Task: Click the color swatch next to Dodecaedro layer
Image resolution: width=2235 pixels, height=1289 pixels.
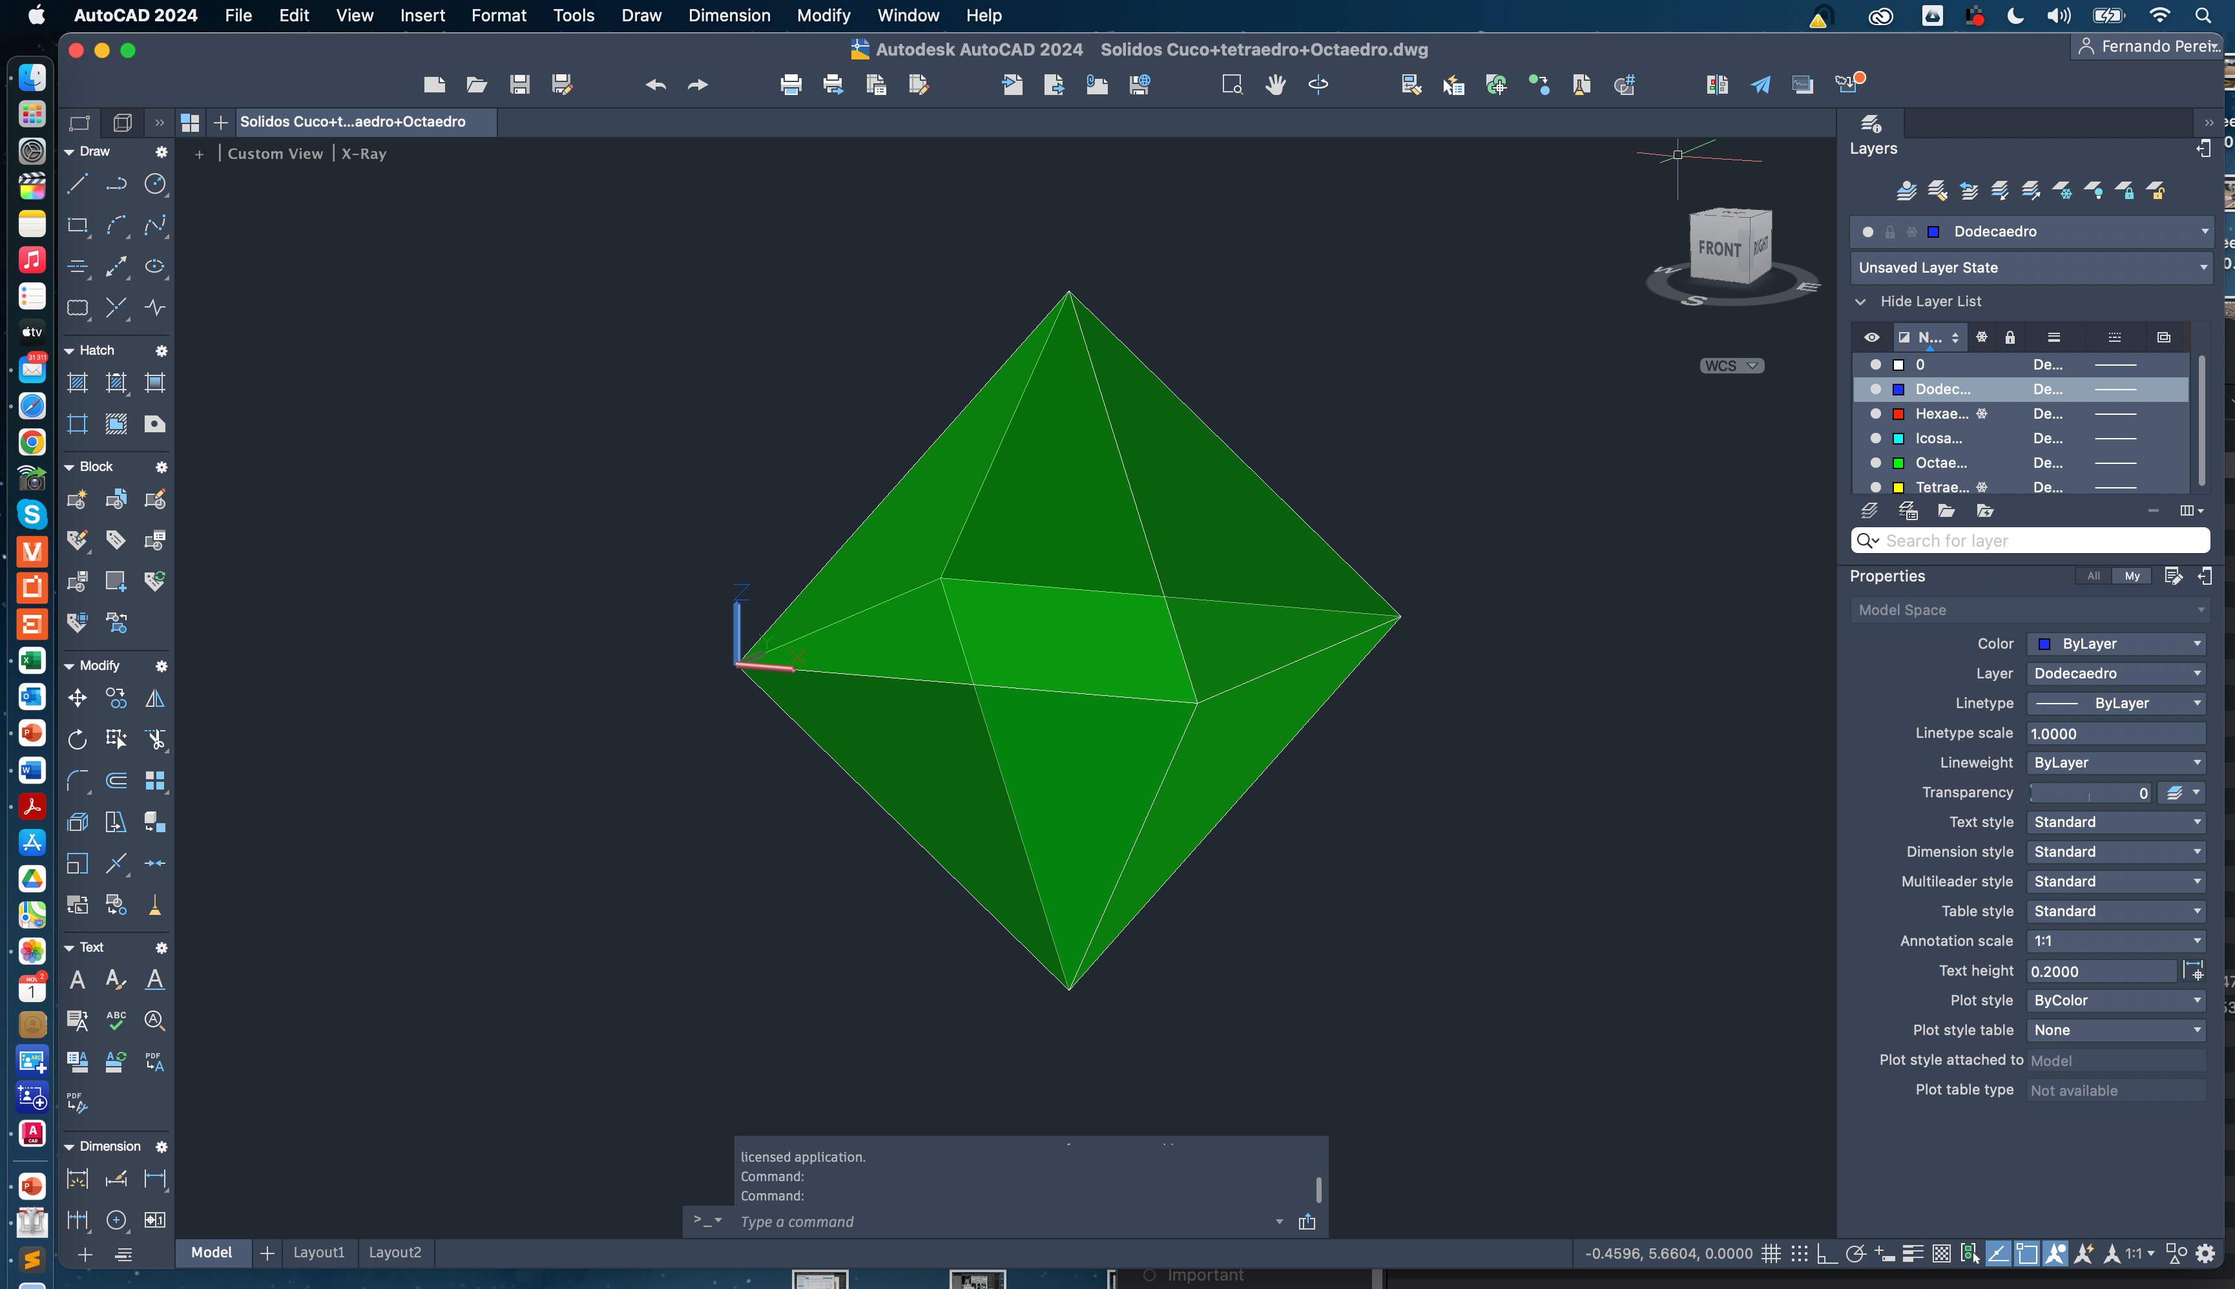Action: click(1899, 388)
